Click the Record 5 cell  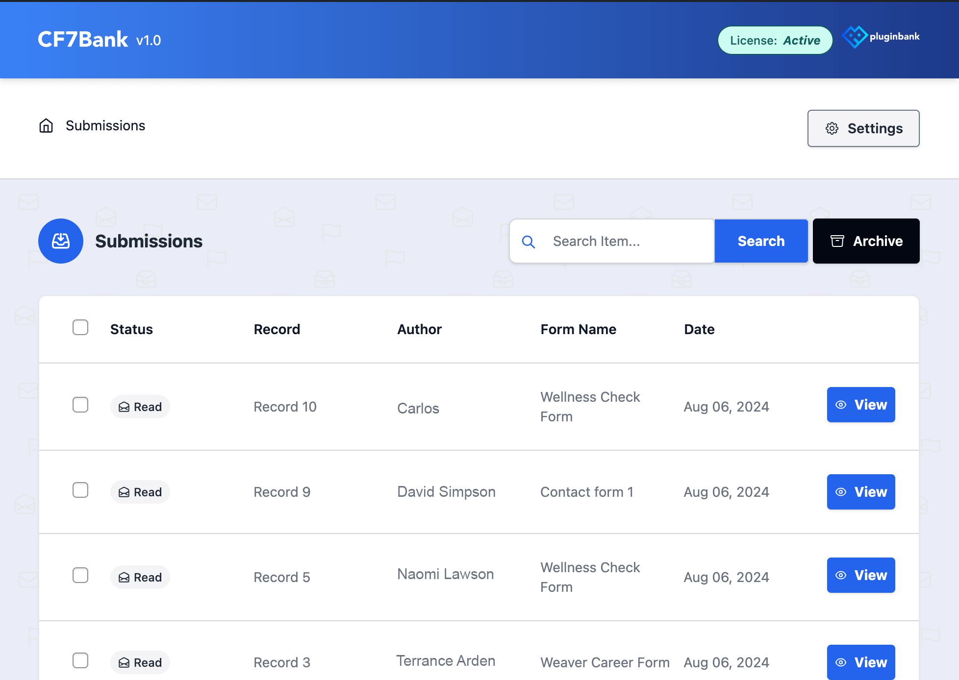point(282,577)
